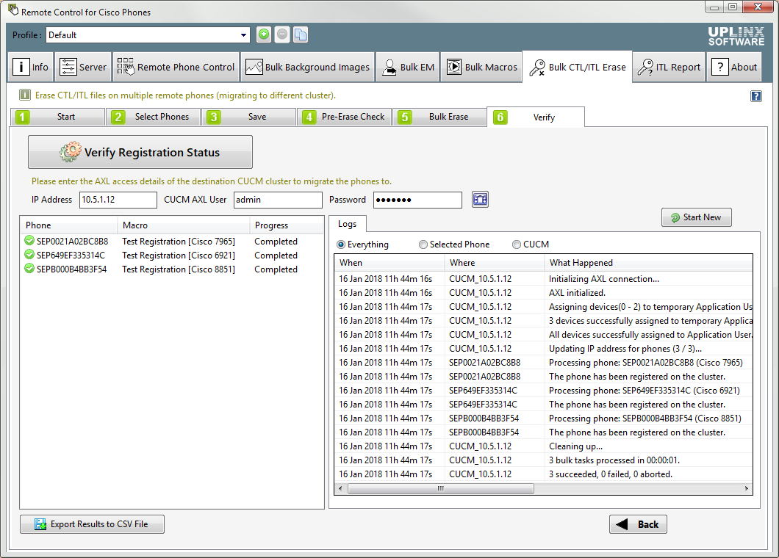The height and width of the screenshot is (558, 779).
Task: Select log row '3 bulk tasks processed in 00:00:01.'
Action: (544, 460)
